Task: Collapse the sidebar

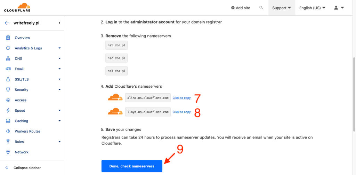Action: (x=27, y=168)
